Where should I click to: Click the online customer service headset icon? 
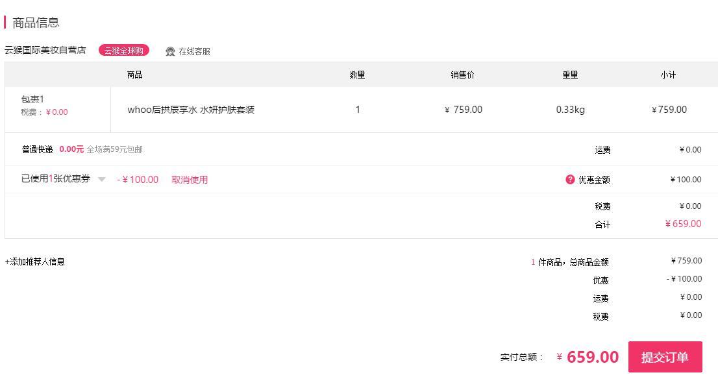170,51
